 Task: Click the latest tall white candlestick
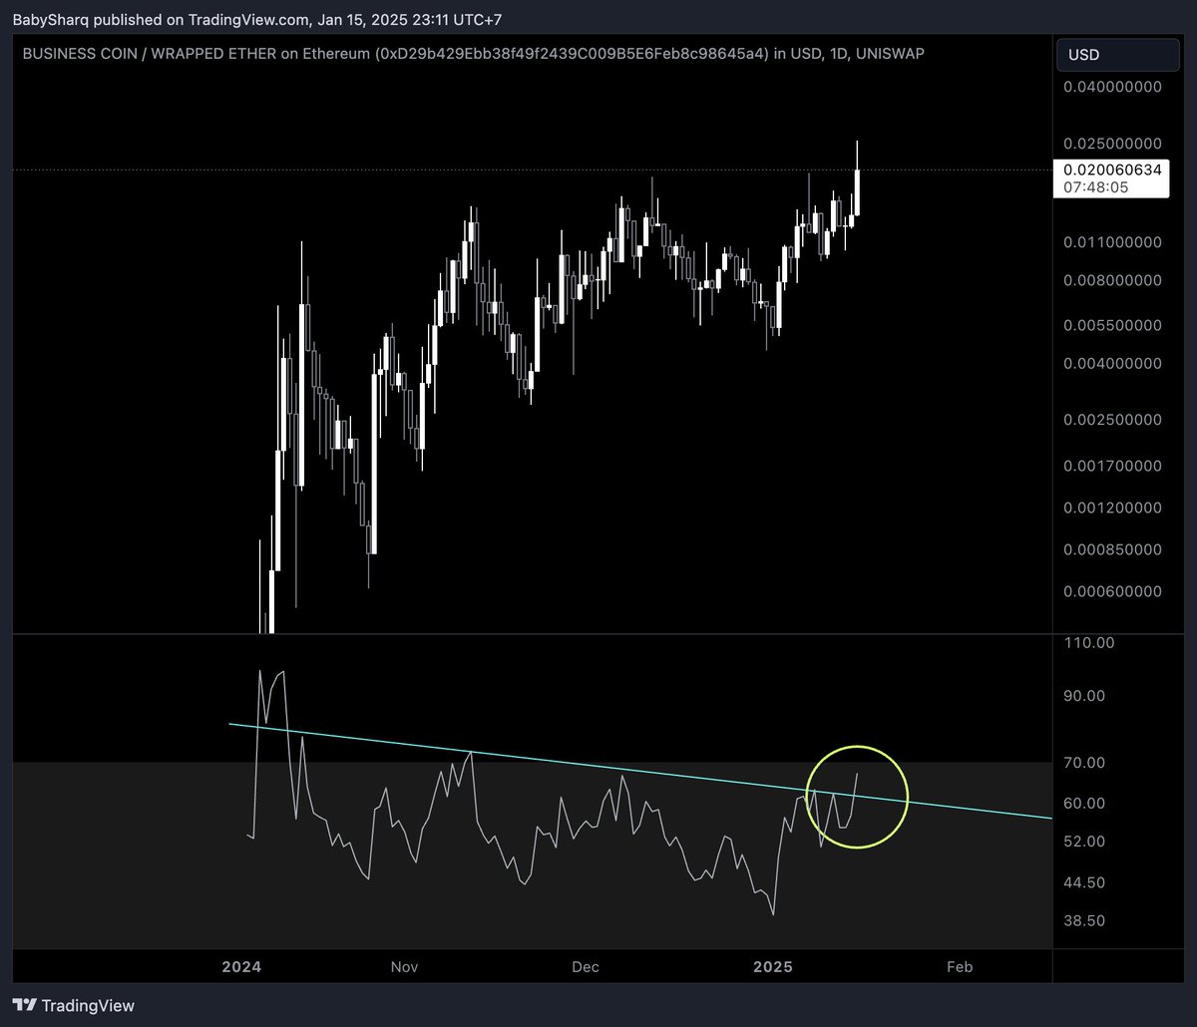(x=858, y=191)
